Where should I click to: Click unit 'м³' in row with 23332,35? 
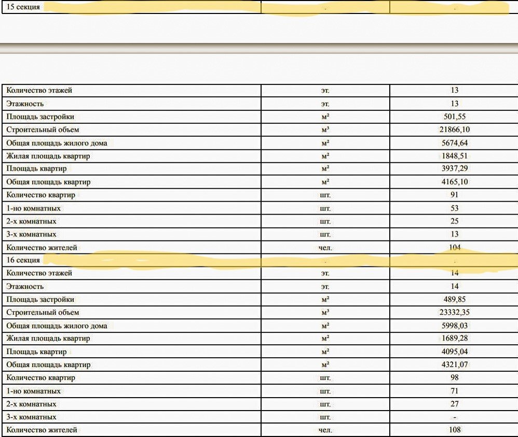pyautogui.click(x=325, y=313)
